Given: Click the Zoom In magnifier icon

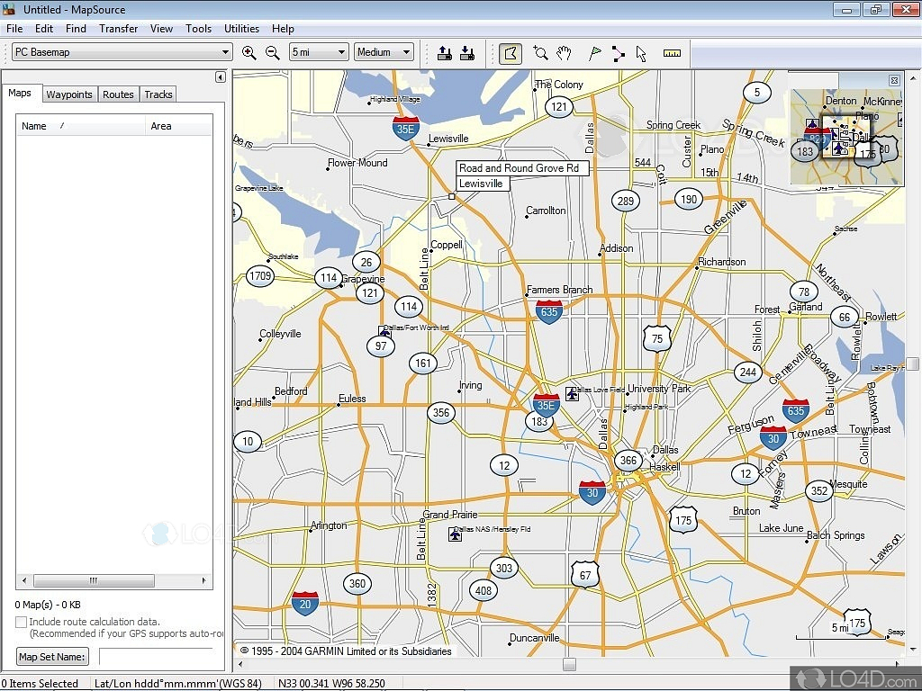Looking at the screenshot, I should [x=249, y=53].
